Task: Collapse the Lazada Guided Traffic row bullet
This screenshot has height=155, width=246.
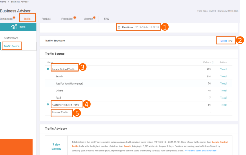Action: (x=48, y=69)
